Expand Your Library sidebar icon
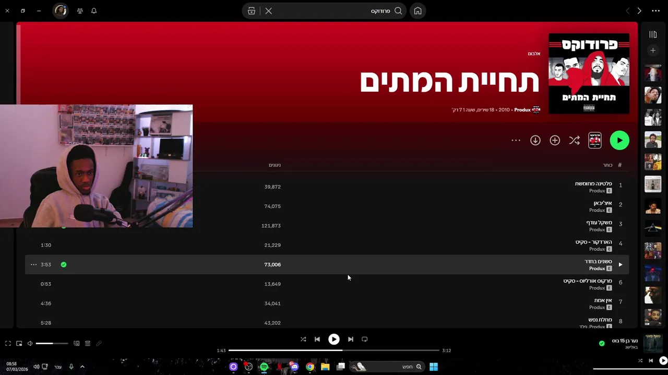This screenshot has width=668, height=375. click(x=653, y=34)
